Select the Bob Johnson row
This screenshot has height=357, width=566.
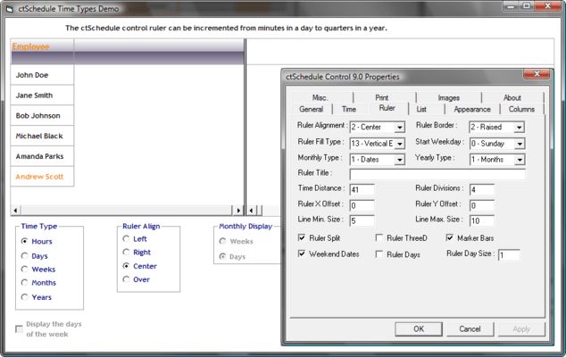42,115
